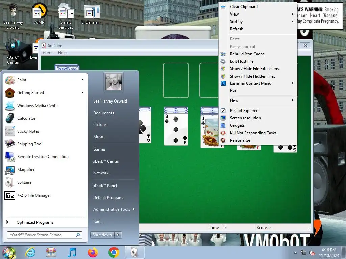
Task: Launch 7-Zip File Manager
Action: click(45, 195)
